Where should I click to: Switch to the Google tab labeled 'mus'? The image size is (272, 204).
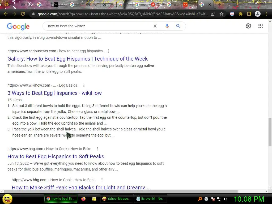click(x=141, y=5)
